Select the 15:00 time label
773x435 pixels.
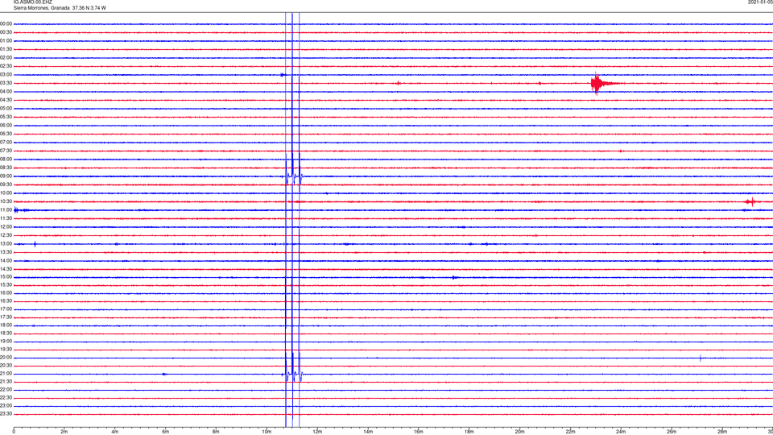coord(6,276)
